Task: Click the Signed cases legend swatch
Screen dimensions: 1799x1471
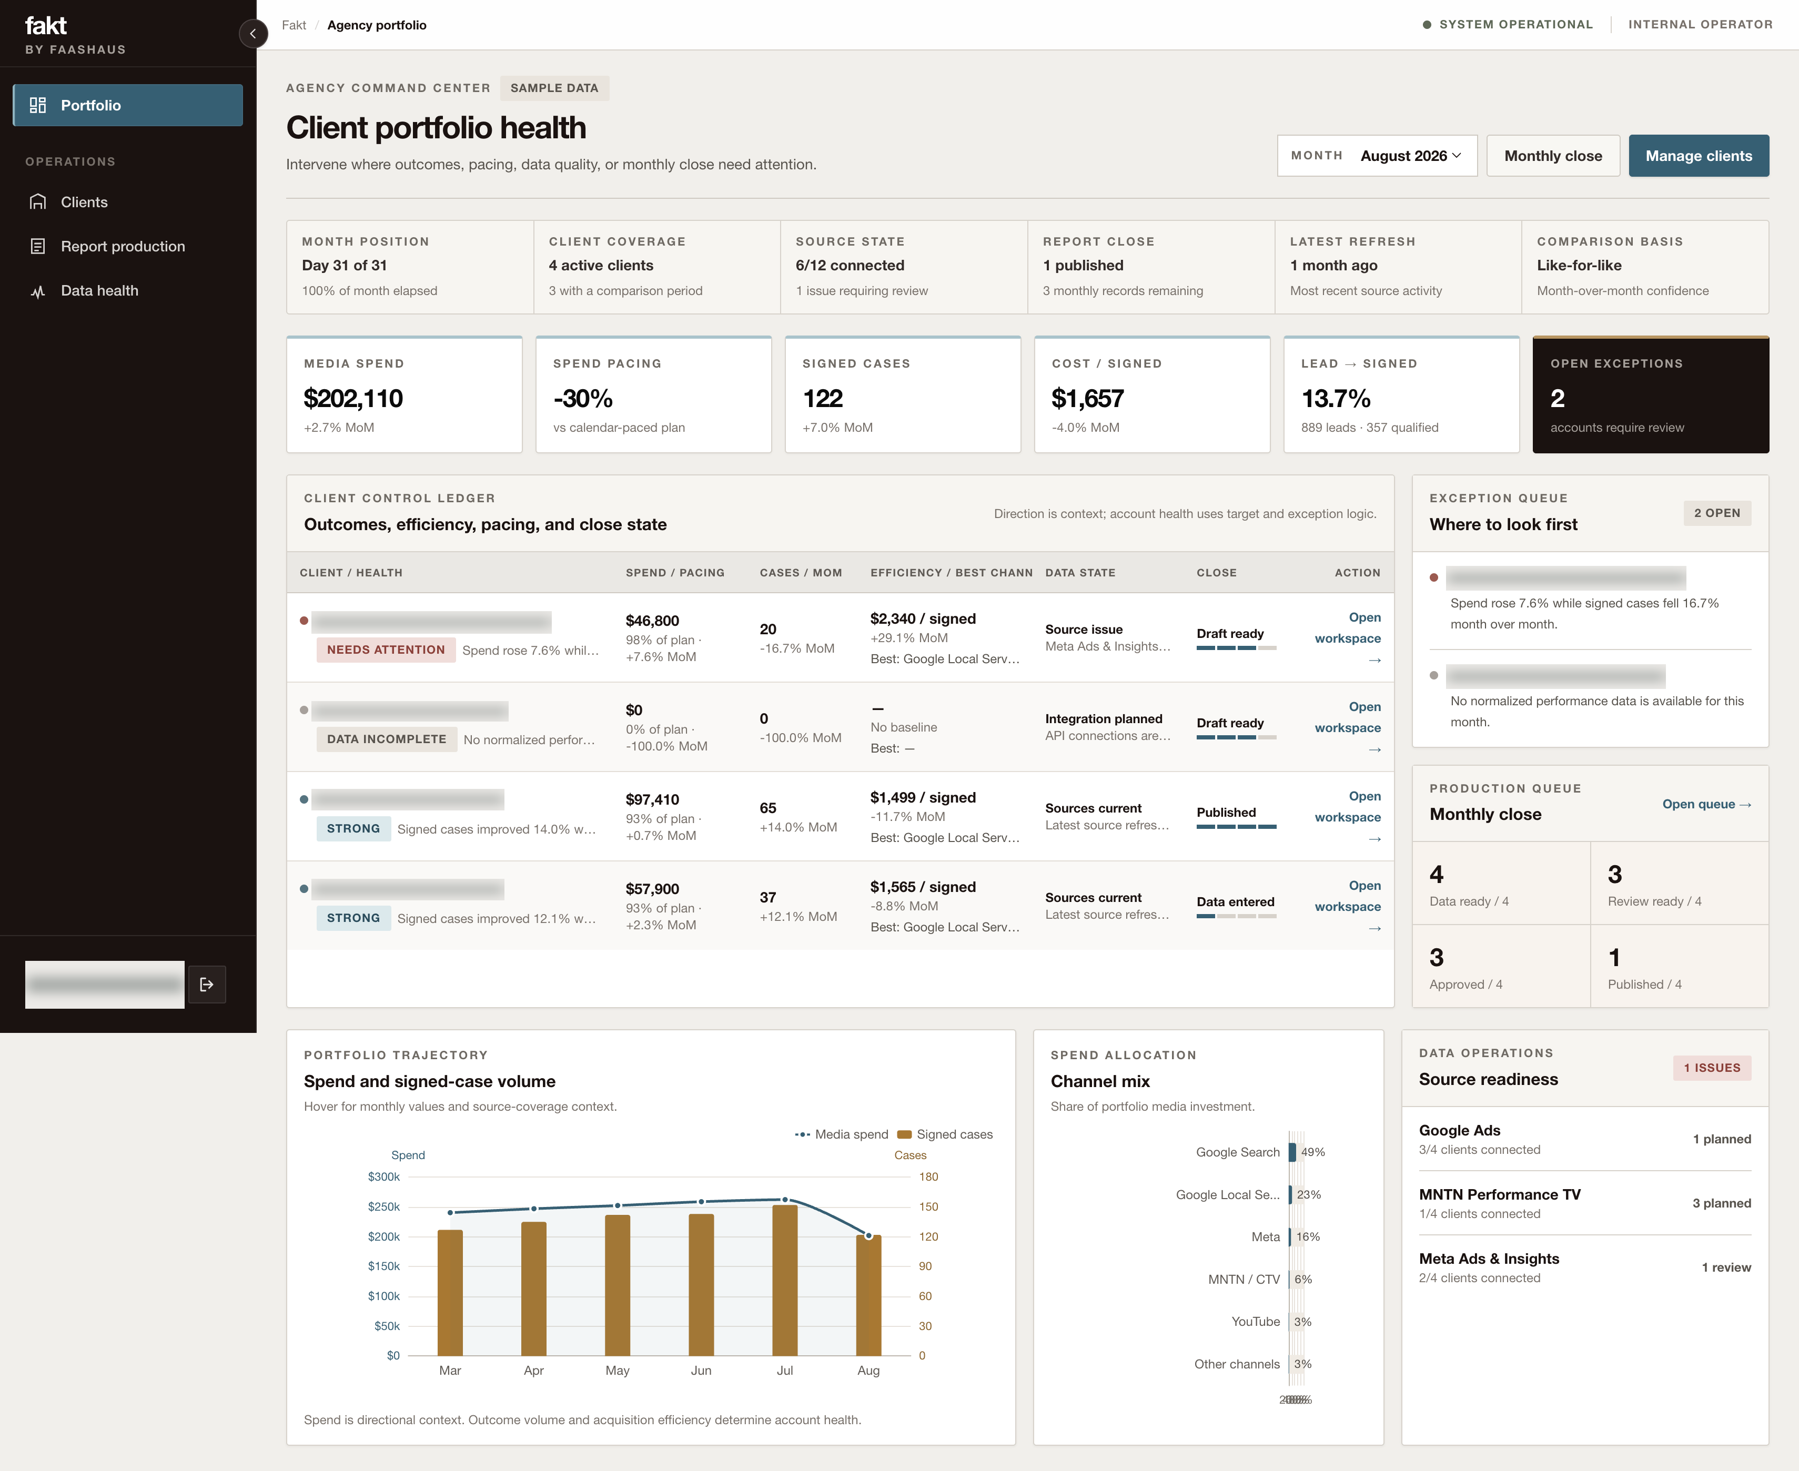Action: [904, 1134]
